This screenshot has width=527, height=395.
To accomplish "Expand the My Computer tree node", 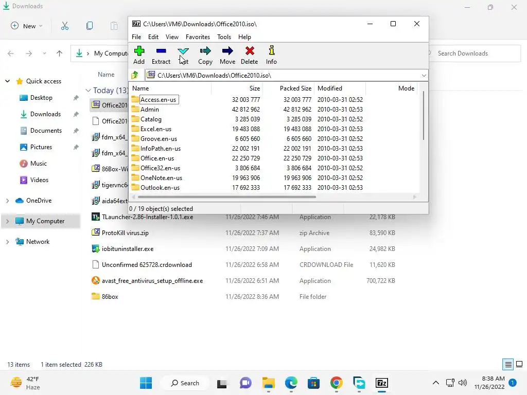I will pos(7,221).
